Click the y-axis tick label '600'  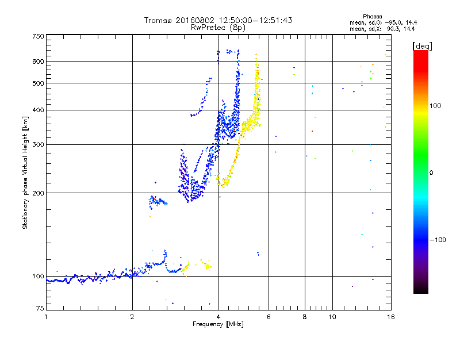(x=38, y=62)
